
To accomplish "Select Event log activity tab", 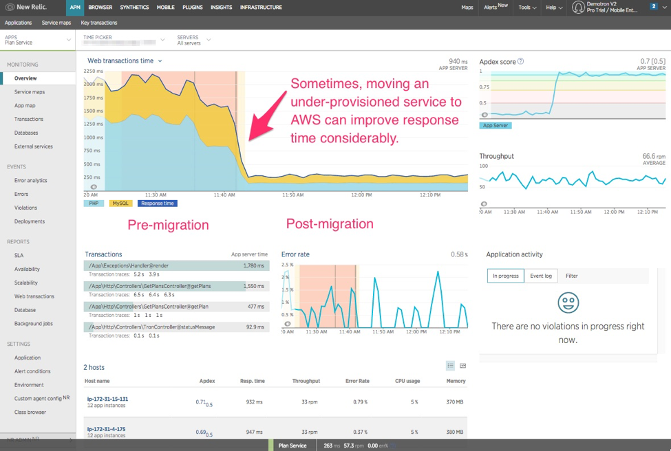I will click(541, 276).
